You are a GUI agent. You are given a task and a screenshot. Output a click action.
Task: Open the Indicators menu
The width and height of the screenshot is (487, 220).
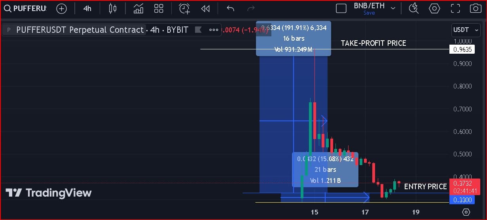[x=138, y=8]
